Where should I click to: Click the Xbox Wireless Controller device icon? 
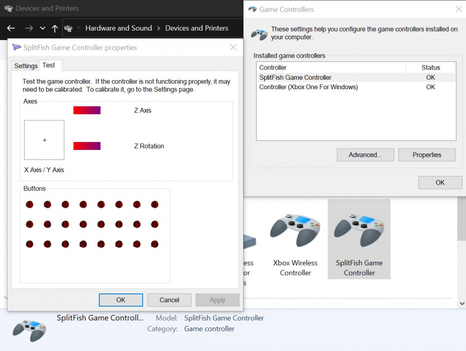pyautogui.click(x=295, y=231)
